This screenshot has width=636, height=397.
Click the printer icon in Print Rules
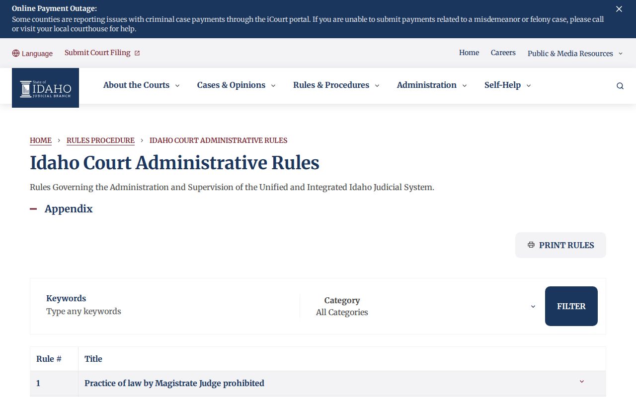[x=531, y=245]
